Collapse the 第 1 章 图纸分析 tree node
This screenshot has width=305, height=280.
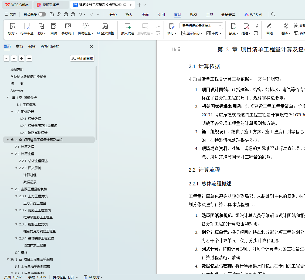pos(8,98)
